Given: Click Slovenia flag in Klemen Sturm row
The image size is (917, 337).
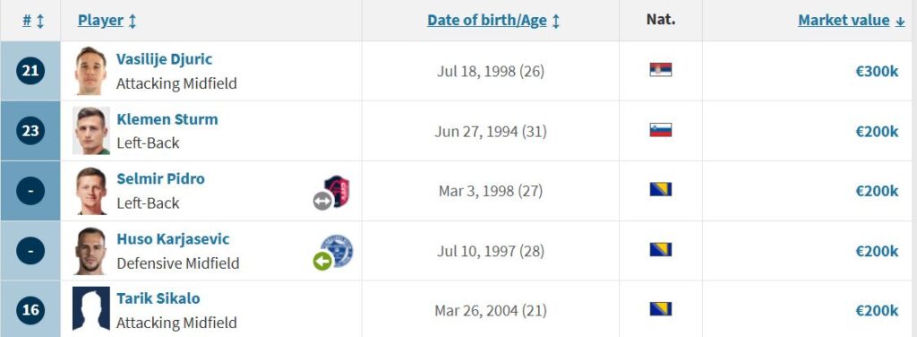Looking at the screenshot, I should (x=660, y=130).
